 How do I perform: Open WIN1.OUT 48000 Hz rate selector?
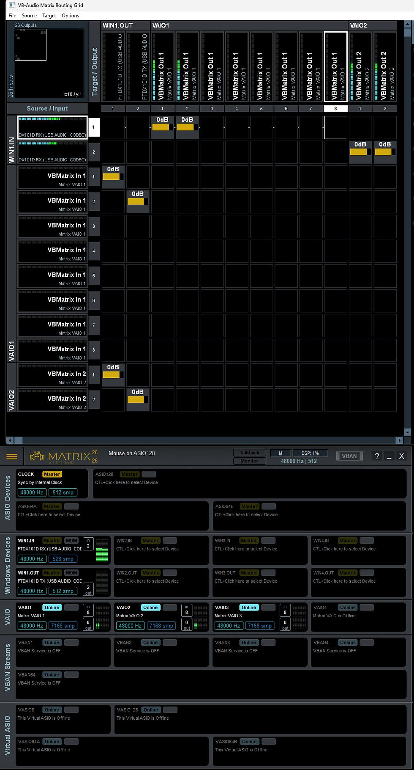click(32, 591)
